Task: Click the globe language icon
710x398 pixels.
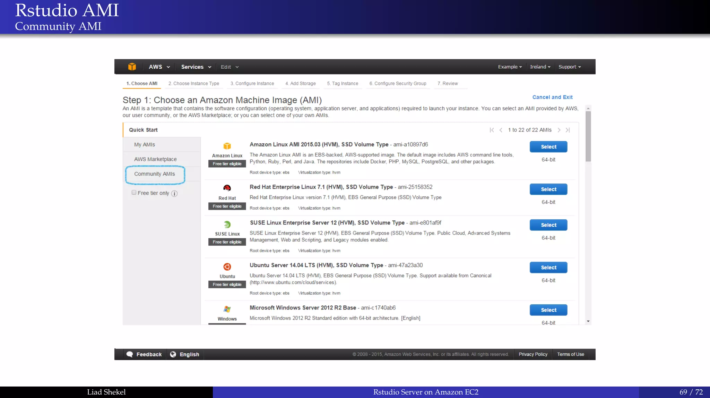Action: [173, 354]
